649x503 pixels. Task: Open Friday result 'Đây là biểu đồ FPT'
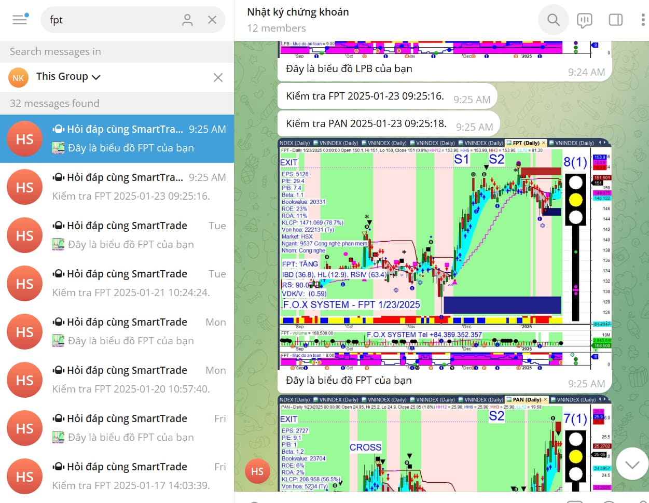point(117,428)
